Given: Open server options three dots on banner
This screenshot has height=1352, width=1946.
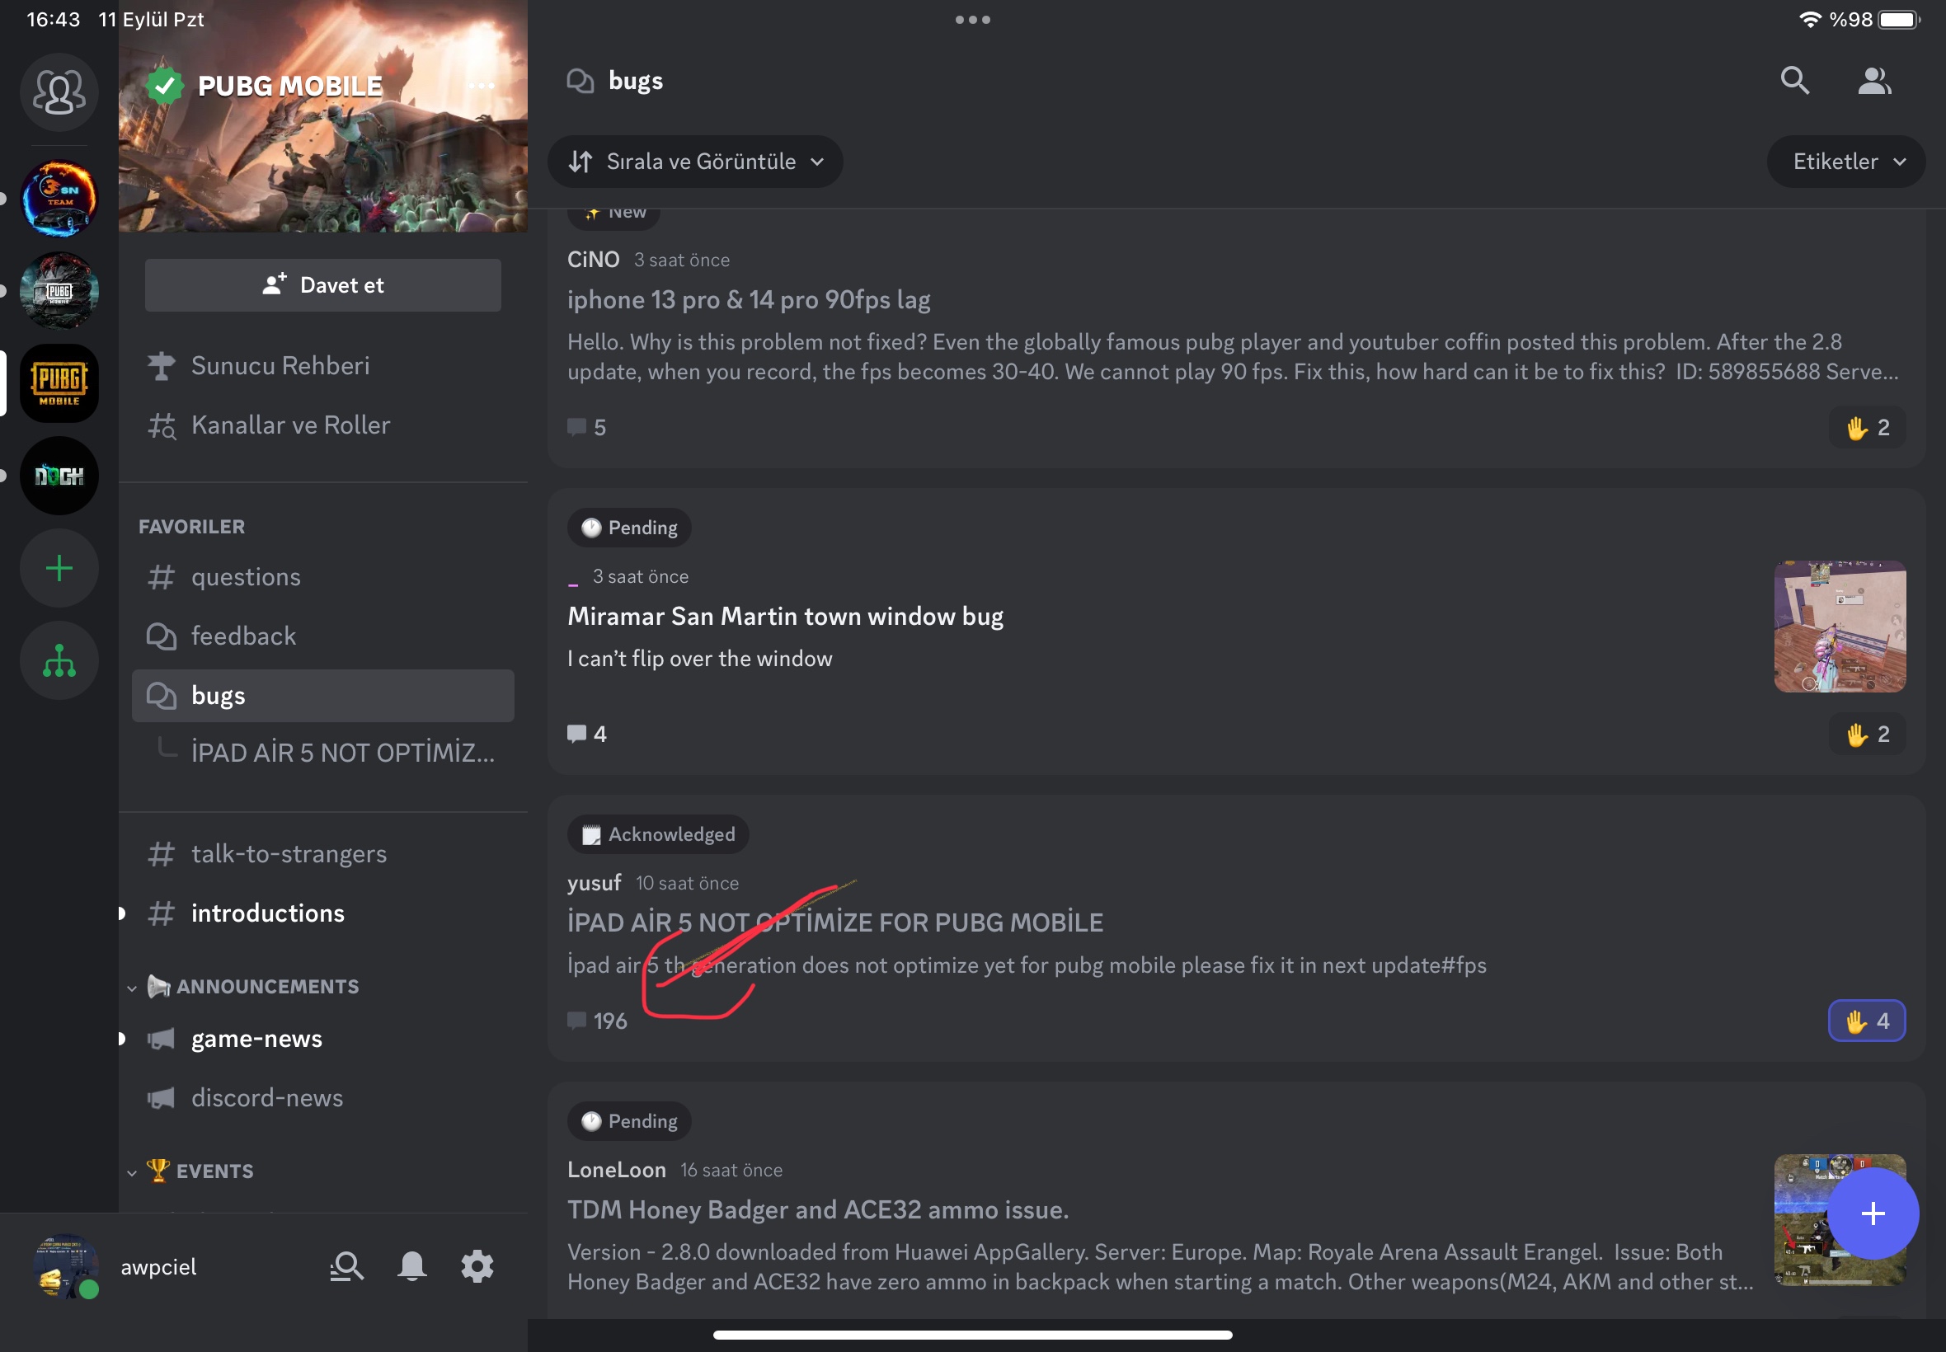Looking at the screenshot, I should click(482, 86).
